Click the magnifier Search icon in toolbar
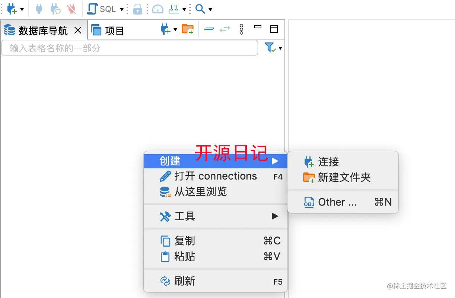The image size is (455, 298). coord(200,9)
